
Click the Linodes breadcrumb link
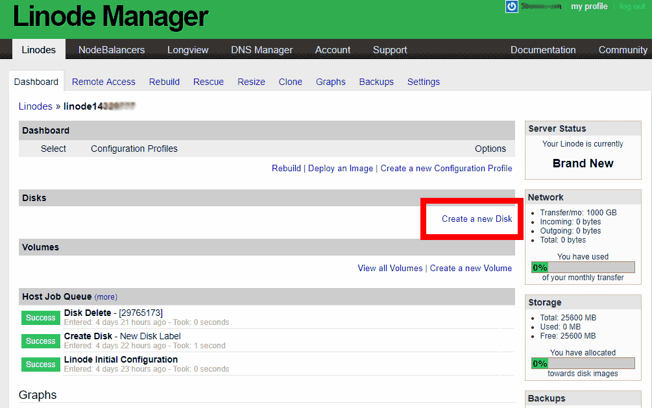(35, 106)
